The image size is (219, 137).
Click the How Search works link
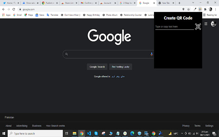pyautogui.click(x=55, y=126)
